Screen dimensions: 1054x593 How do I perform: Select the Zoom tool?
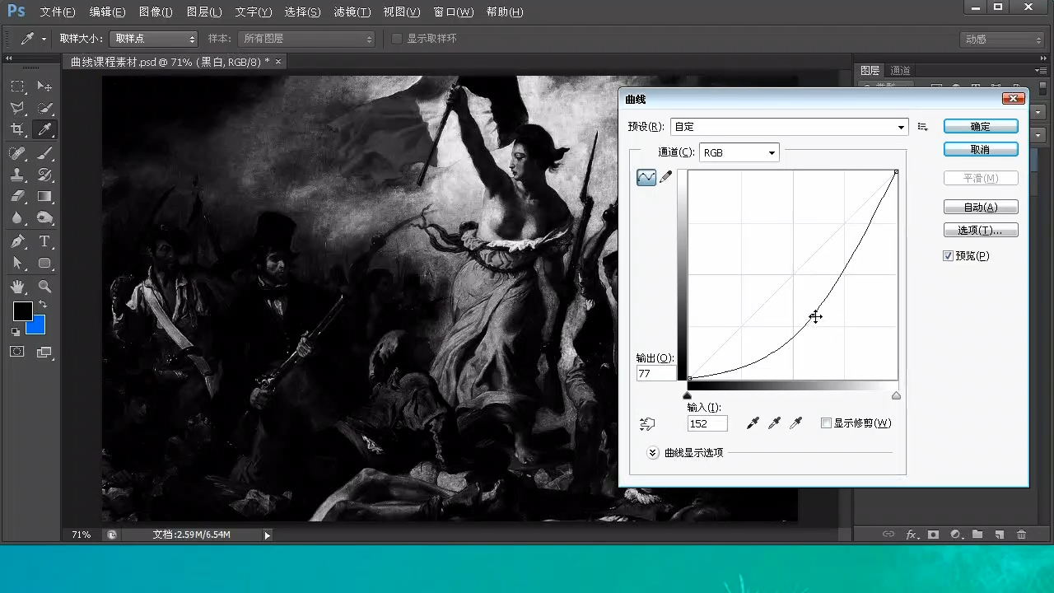tap(44, 287)
